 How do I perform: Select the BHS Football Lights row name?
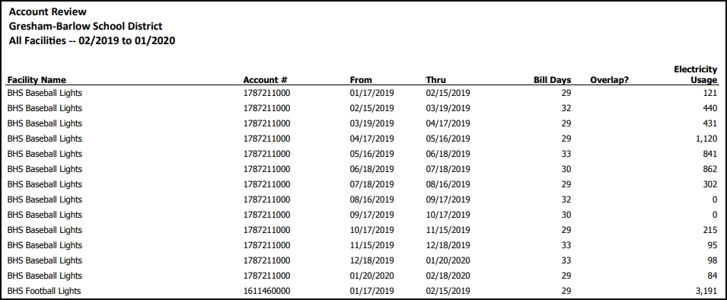(44, 291)
